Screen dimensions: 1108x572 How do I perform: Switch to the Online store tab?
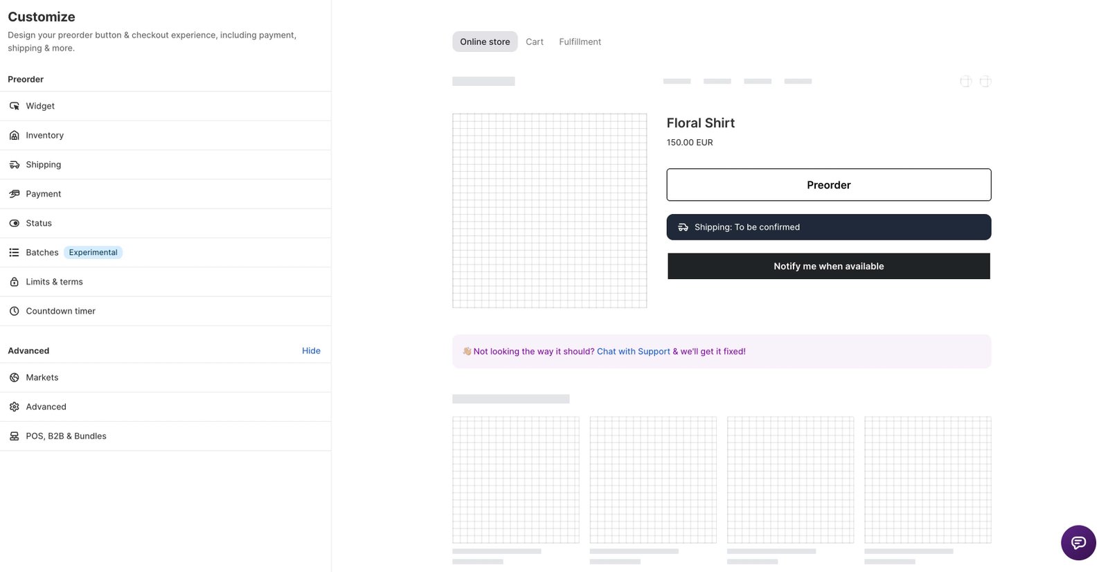point(485,42)
